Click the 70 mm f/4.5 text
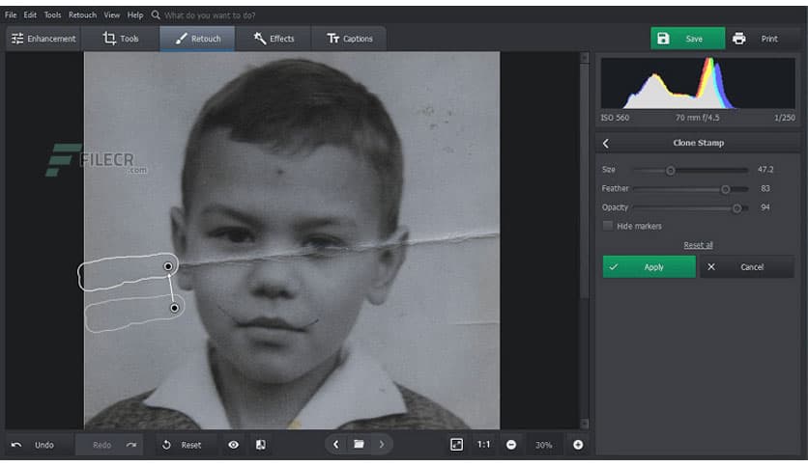The width and height of the screenshot is (808, 467). [x=697, y=118]
